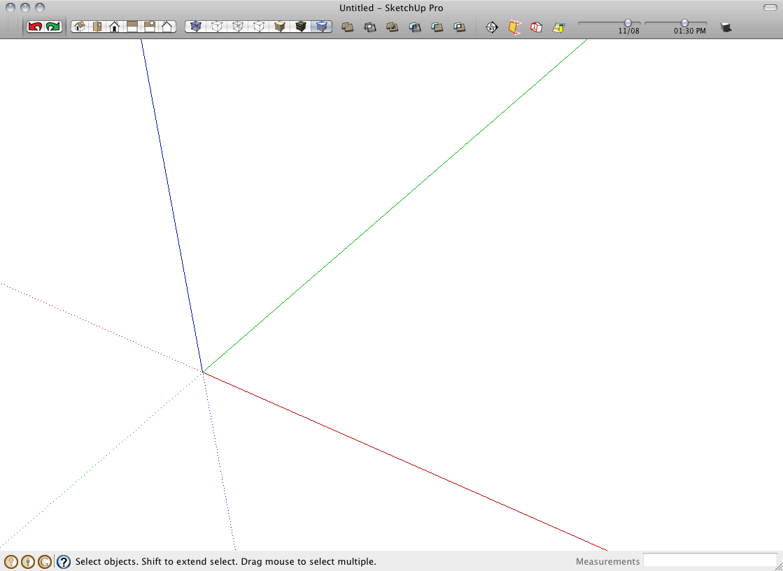Click the '11/08' shadow date text
Viewport: 783px width, 571px height.
(628, 31)
